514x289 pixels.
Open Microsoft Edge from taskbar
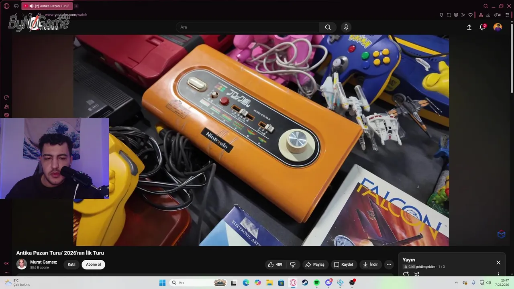[x=246, y=283]
